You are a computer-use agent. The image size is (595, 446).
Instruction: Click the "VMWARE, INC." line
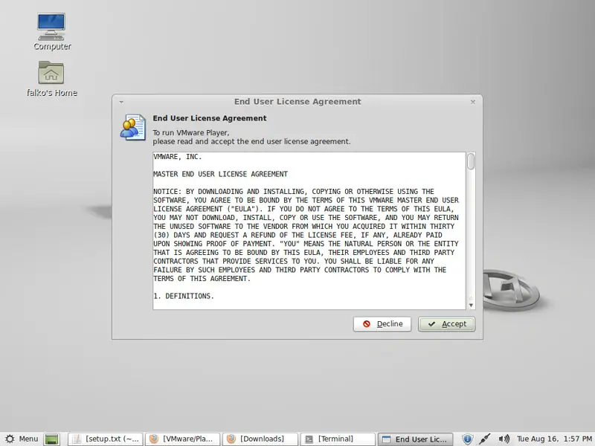tap(178, 157)
